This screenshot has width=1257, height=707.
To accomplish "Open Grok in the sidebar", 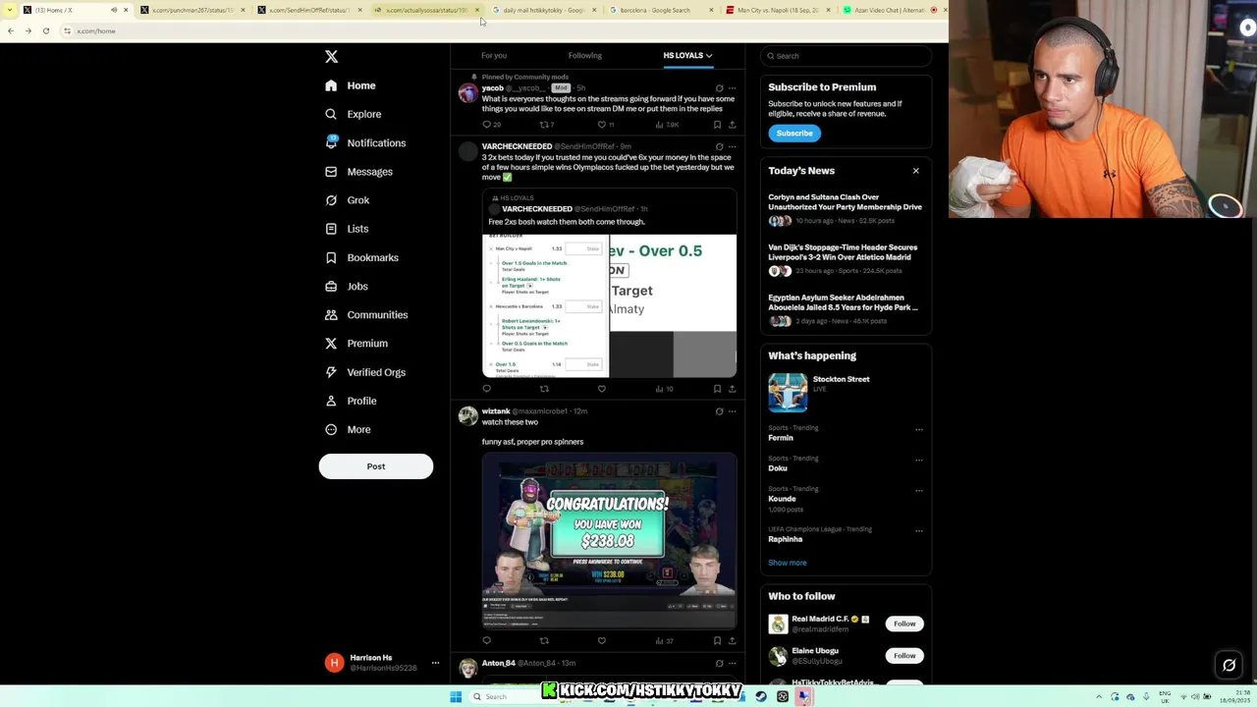I will pyautogui.click(x=347, y=200).
